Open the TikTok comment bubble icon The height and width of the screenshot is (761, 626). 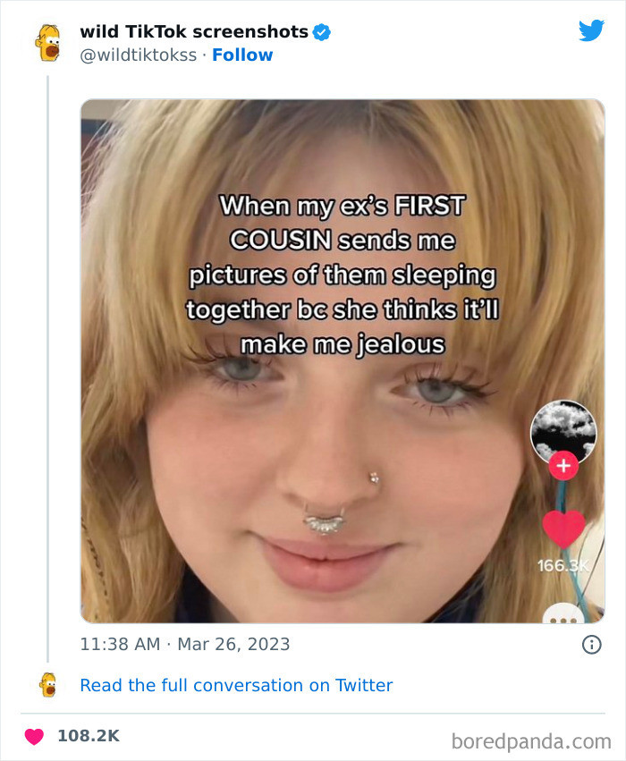[x=563, y=614]
